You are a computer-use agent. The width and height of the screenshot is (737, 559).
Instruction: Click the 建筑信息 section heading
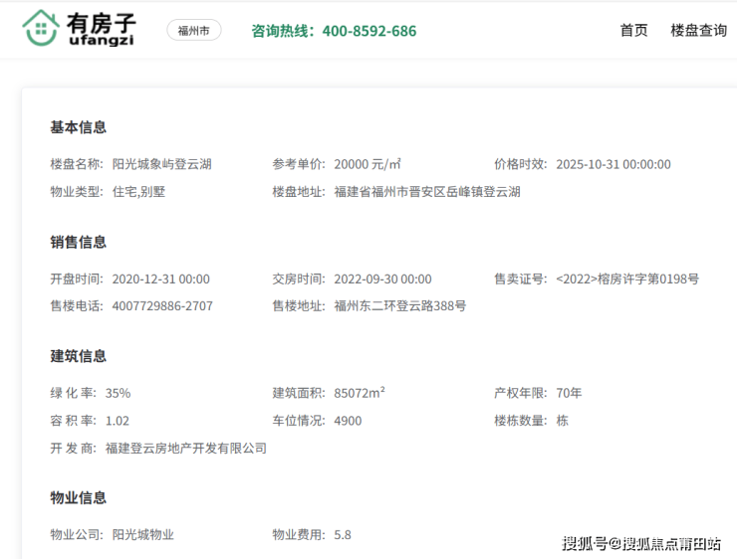(x=78, y=356)
